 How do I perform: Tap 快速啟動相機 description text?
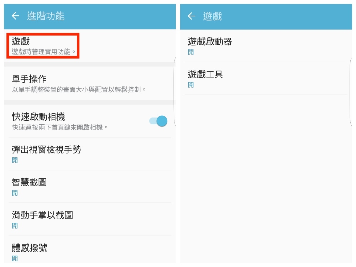pos(60,127)
